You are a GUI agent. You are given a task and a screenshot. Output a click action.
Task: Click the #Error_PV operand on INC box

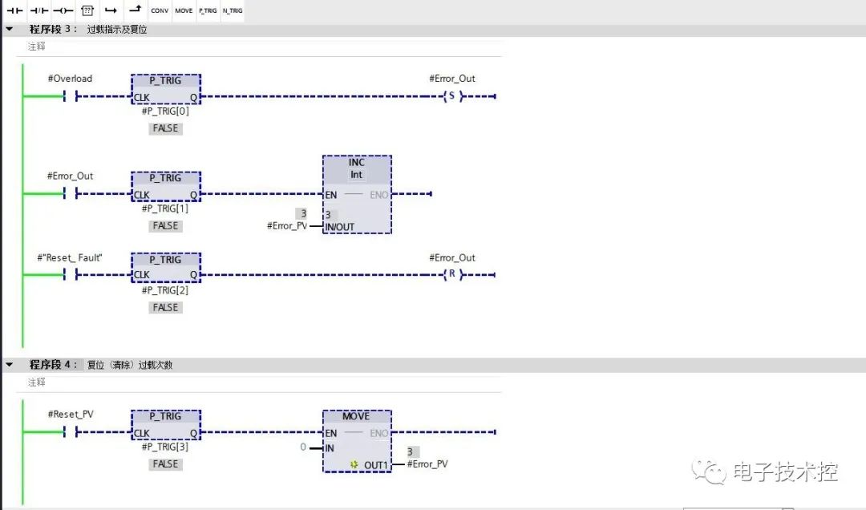(x=286, y=226)
